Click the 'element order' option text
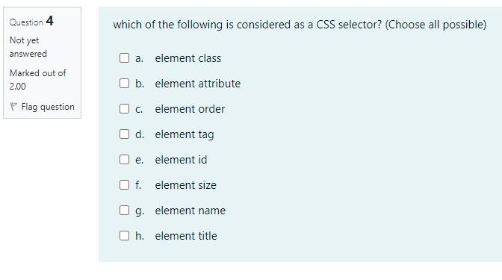The width and height of the screenshot is (502, 280). pyautogui.click(x=190, y=109)
